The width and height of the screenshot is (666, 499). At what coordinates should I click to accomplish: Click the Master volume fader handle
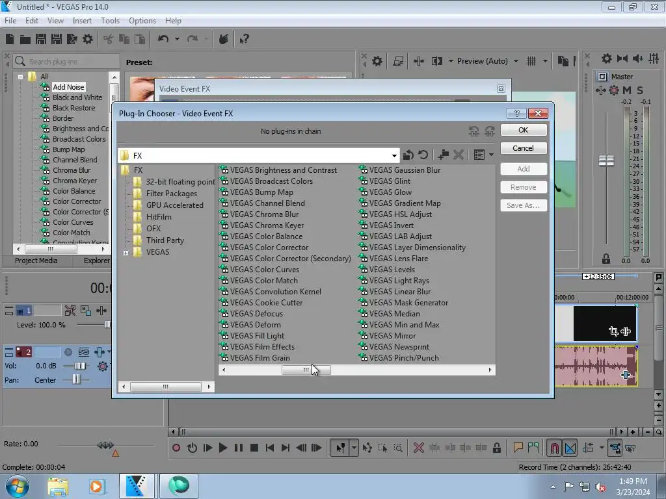(x=606, y=161)
